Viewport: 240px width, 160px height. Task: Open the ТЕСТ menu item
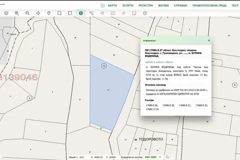[x=235, y=5]
